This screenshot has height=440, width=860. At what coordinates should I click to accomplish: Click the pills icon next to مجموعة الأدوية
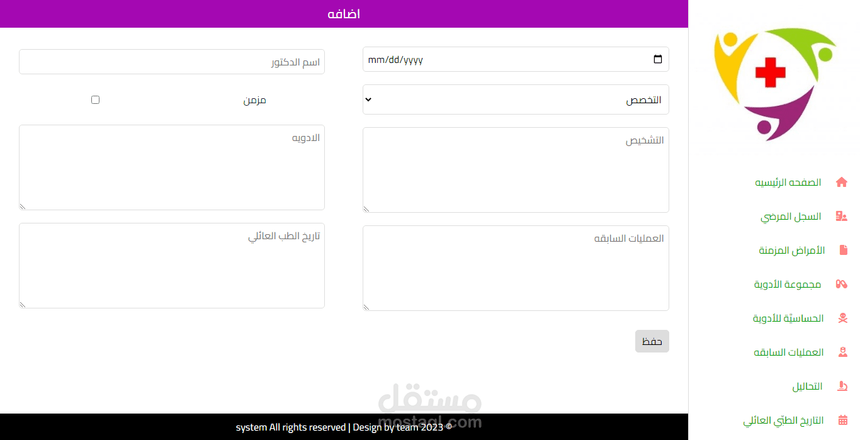pos(842,284)
